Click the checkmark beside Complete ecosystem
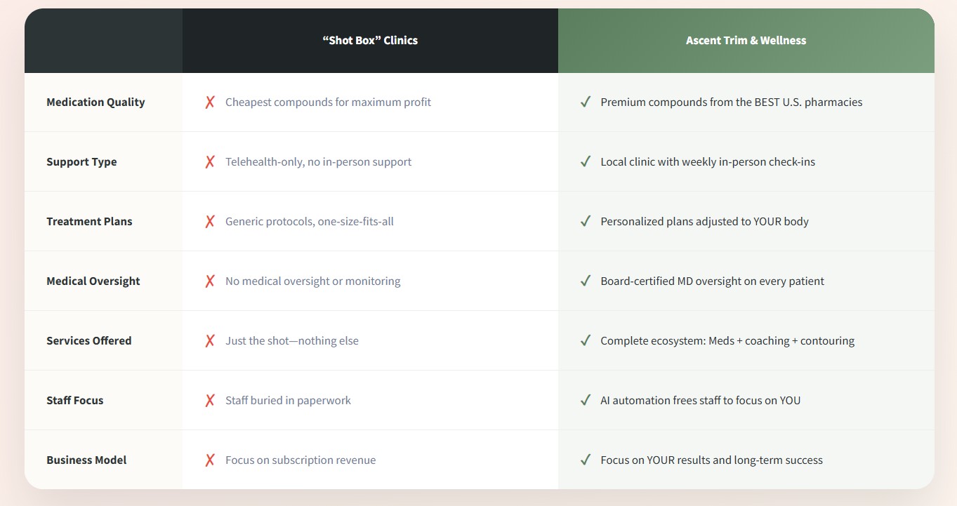Screen dimensions: 957x506 pyautogui.click(x=585, y=341)
